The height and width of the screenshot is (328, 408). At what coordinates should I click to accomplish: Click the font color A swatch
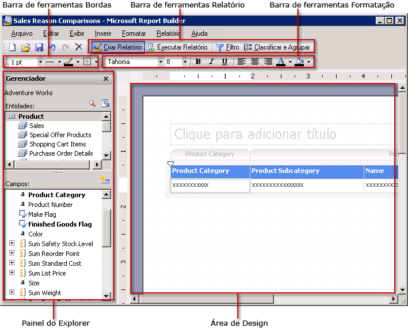tap(281, 62)
